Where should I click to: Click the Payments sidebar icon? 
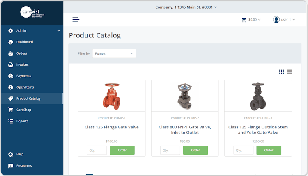pos(11,76)
